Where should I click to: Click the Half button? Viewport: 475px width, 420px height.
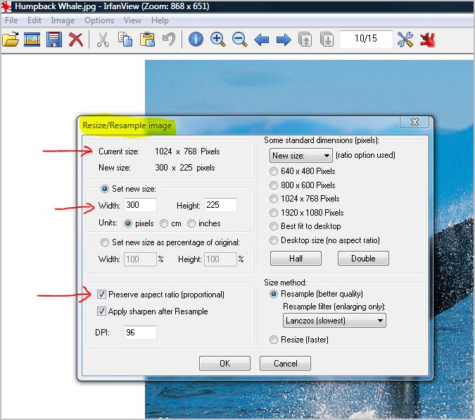296,259
